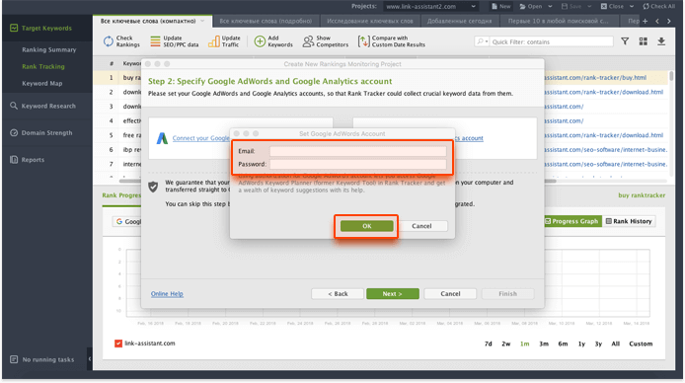The height and width of the screenshot is (383, 685).
Task: Confirm with the green OK button
Action: pyautogui.click(x=367, y=226)
